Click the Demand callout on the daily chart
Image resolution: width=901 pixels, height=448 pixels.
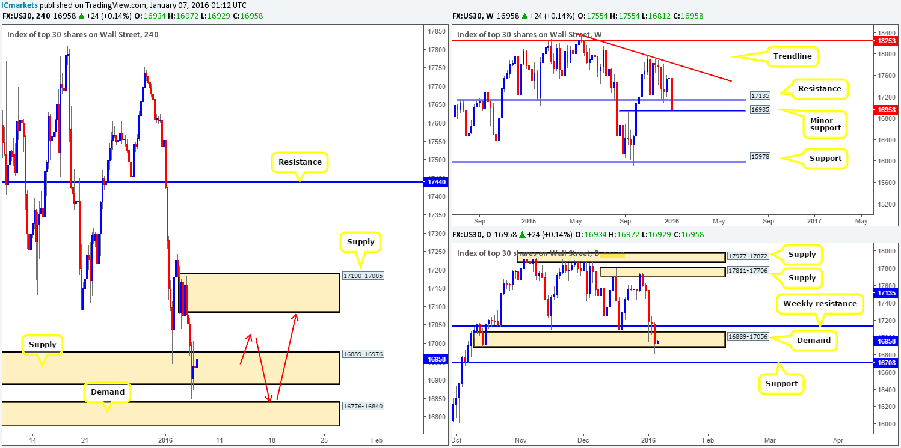pos(814,341)
